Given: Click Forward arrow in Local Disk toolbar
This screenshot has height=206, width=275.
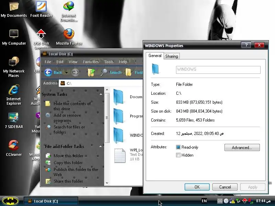Looking at the screenshot, I should click(x=75, y=72).
